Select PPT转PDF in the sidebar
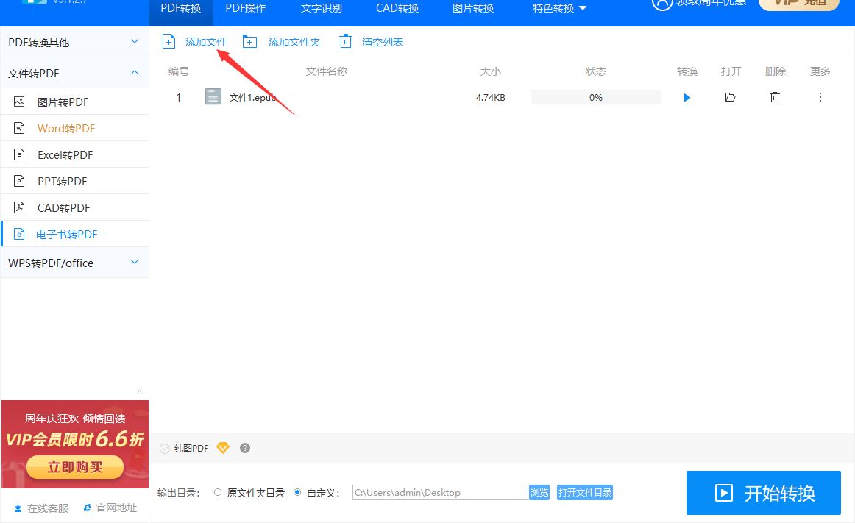The height and width of the screenshot is (523, 855). pos(74,181)
